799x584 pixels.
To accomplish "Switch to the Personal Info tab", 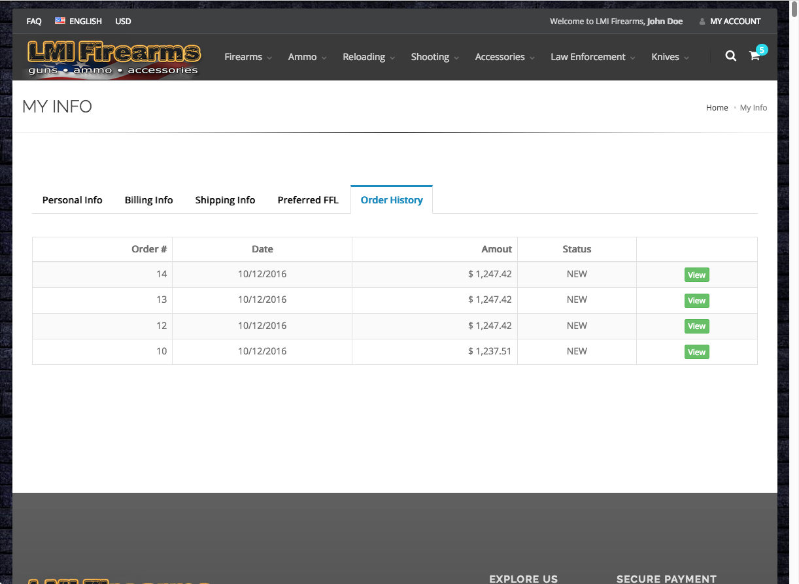I will pos(73,200).
